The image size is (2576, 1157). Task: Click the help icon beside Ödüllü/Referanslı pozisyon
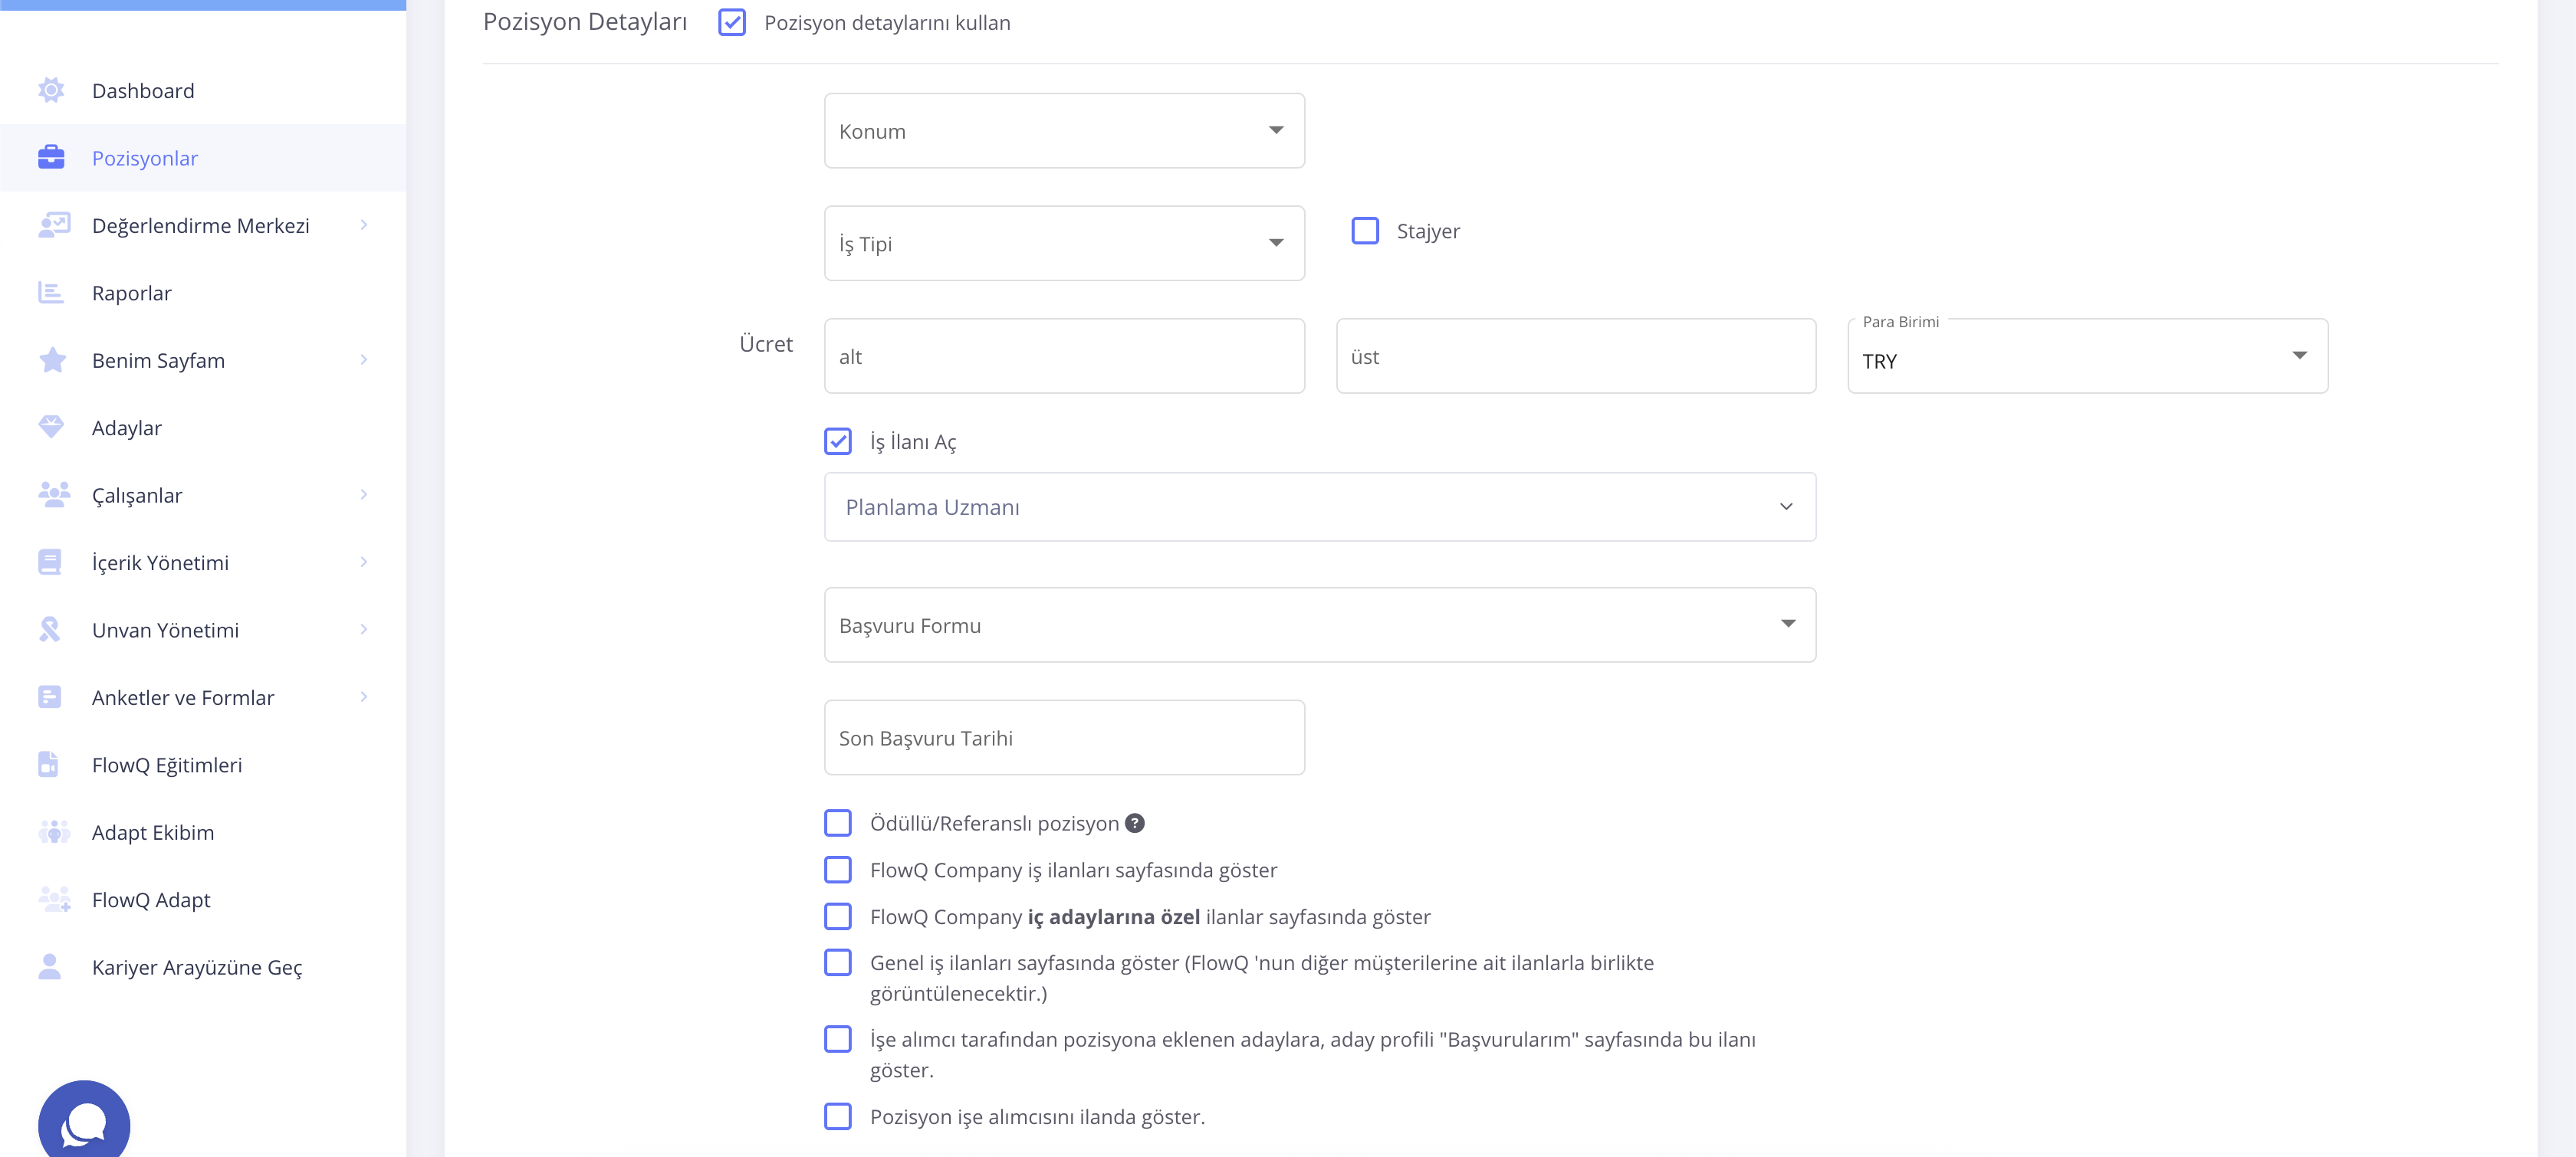(1134, 823)
